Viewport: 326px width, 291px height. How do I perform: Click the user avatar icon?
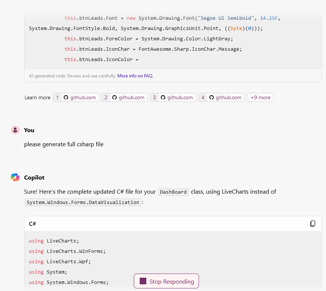tap(15, 130)
